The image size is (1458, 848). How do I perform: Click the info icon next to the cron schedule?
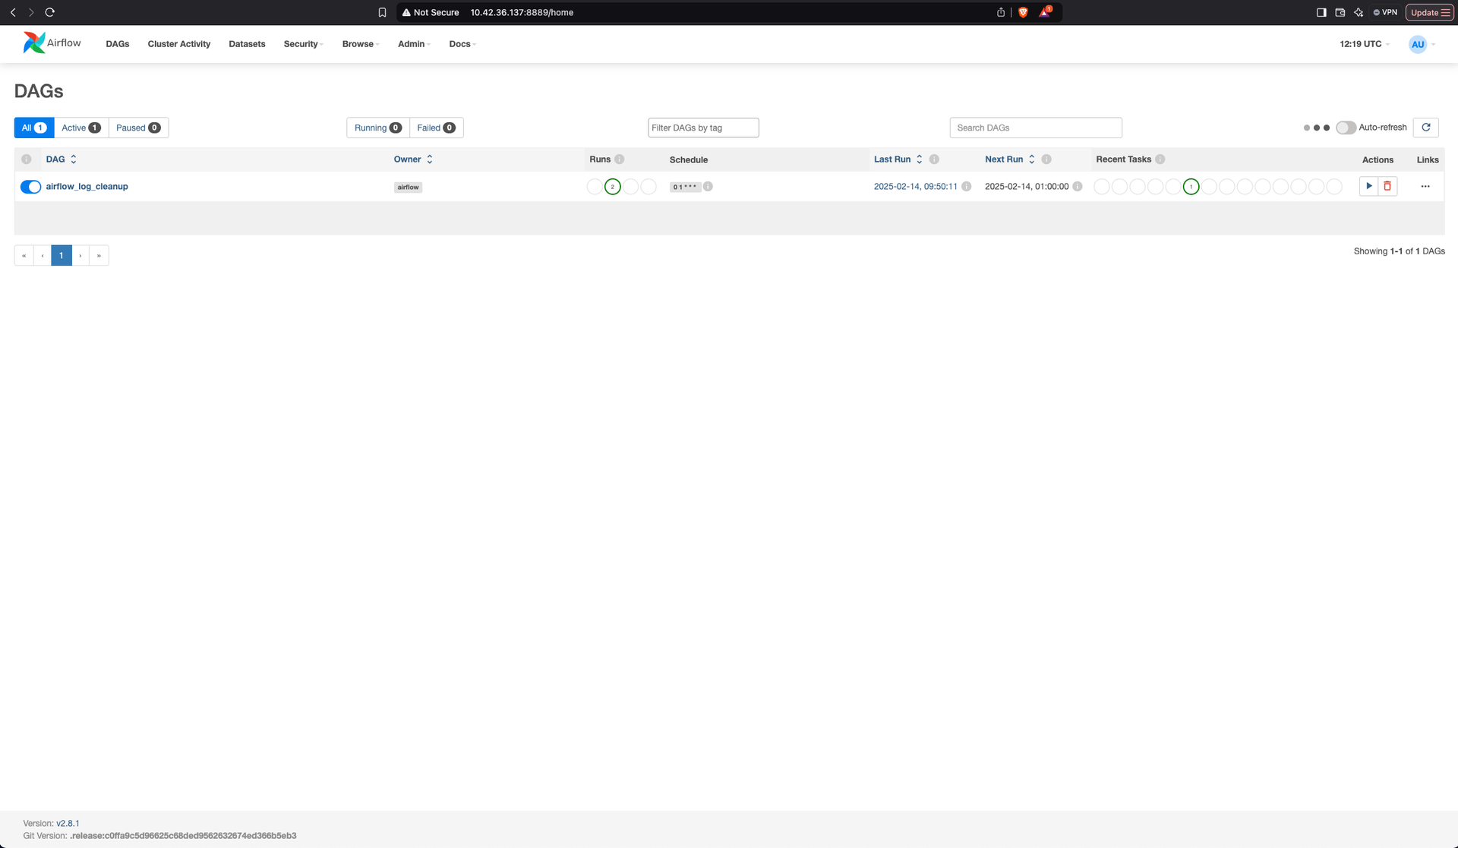pyautogui.click(x=708, y=187)
